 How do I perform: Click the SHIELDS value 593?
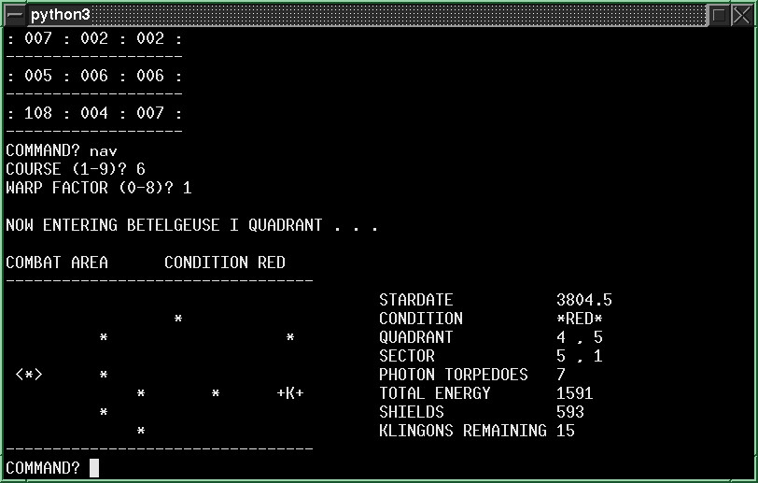[569, 412]
